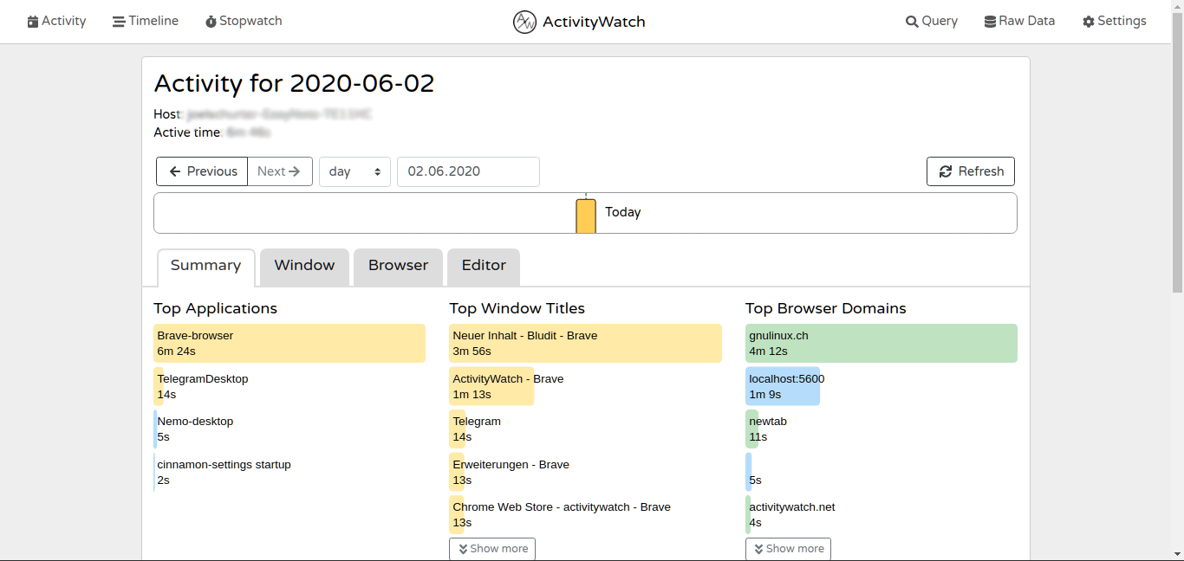1184x561 pixels.
Task: Click the Top Window Titles heading
Action: [517, 308]
